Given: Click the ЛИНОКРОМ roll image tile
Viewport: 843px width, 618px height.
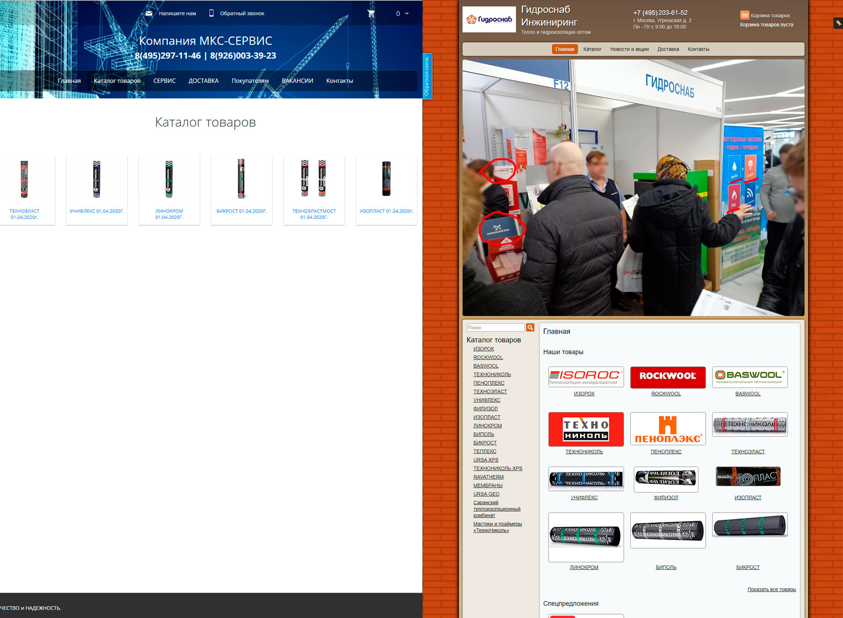Looking at the screenshot, I should point(586,537).
